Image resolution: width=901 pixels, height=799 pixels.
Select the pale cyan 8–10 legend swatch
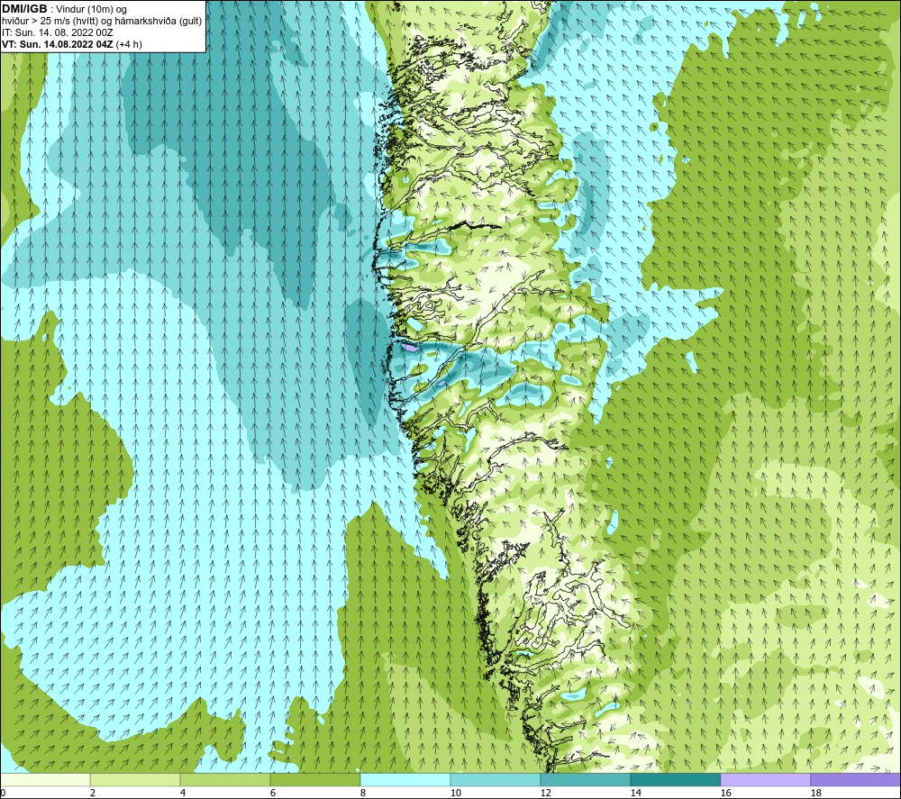[x=405, y=779]
